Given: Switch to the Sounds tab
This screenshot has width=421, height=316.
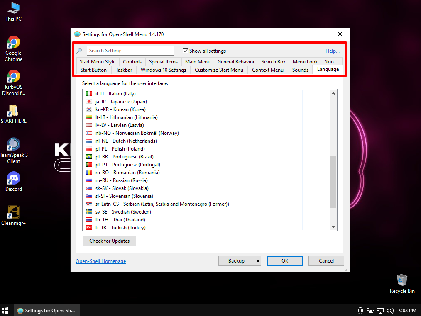Looking at the screenshot, I should (300, 70).
